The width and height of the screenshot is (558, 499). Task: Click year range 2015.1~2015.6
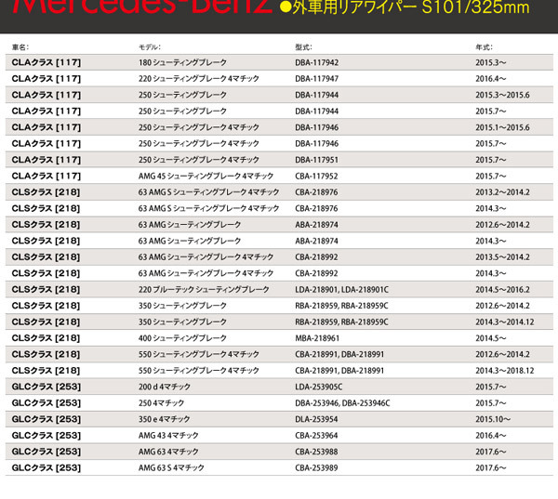click(x=502, y=127)
